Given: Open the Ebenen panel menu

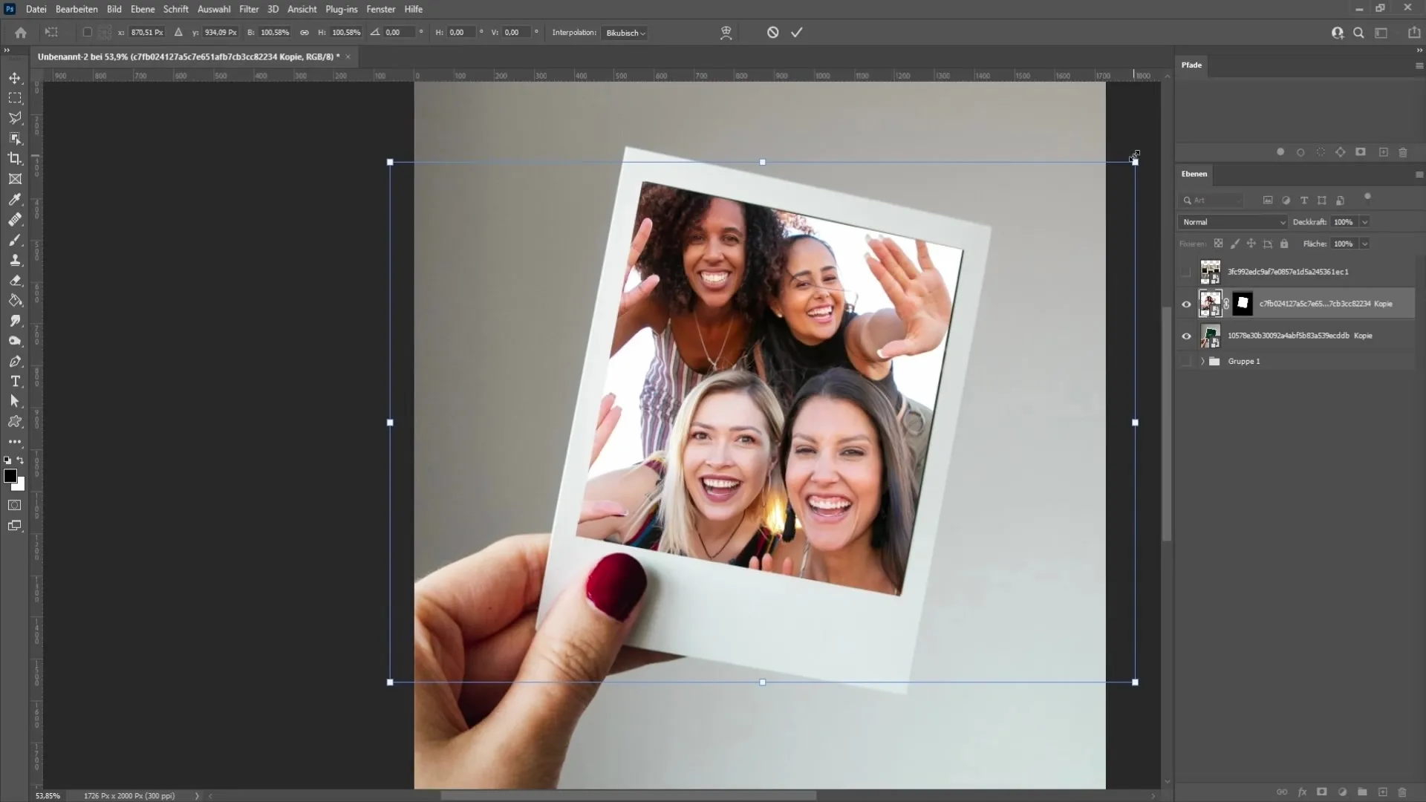Looking at the screenshot, I should pyautogui.click(x=1419, y=175).
